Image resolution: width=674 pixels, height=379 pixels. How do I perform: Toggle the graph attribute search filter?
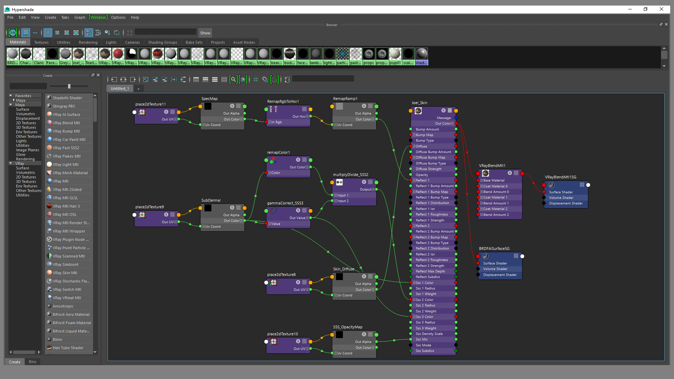pos(234,79)
